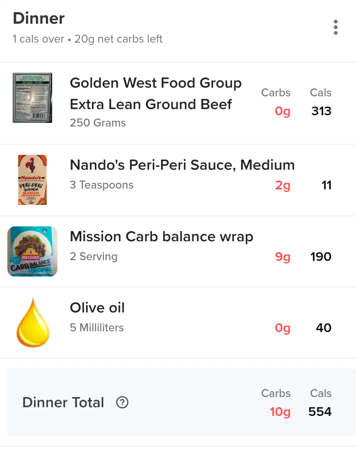Edit the 3 Teaspoons serving amount
Screen dimensions: 356x451
[101, 185]
